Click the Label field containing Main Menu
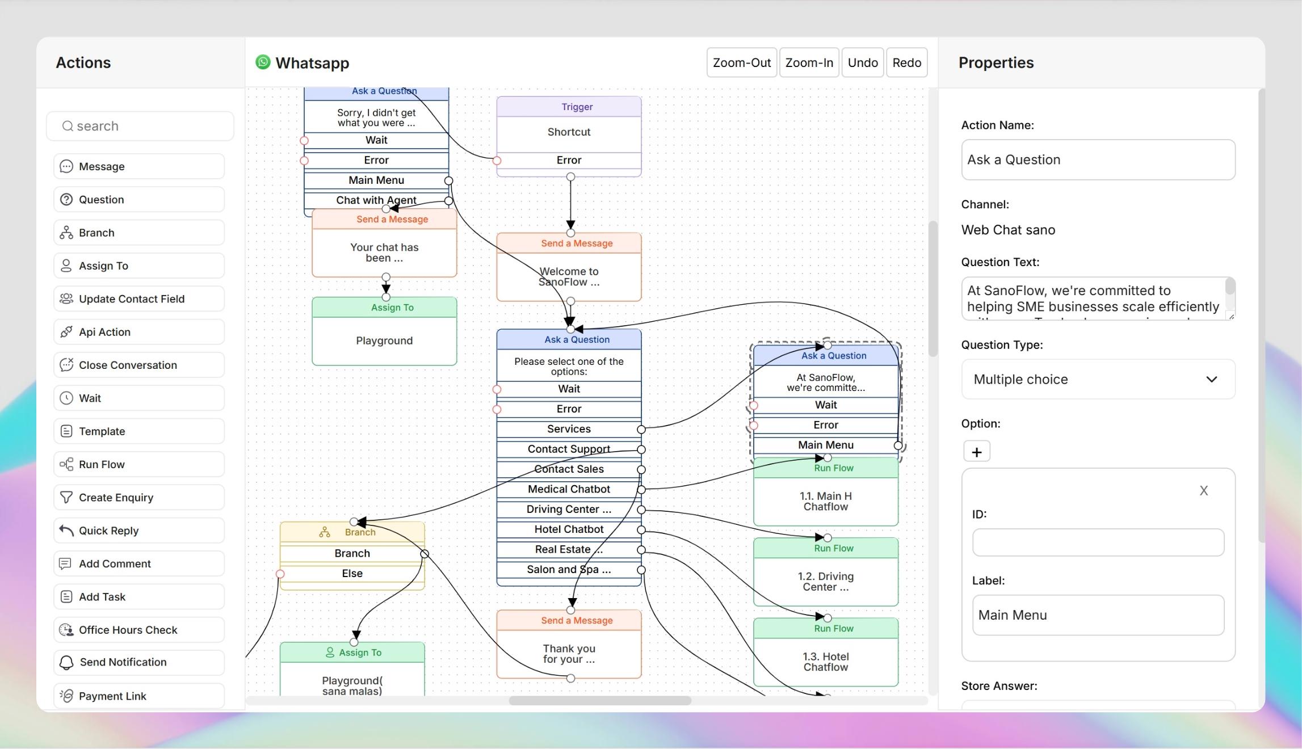The width and height of the screenshot is (1302, 749). coord(1098,615)
